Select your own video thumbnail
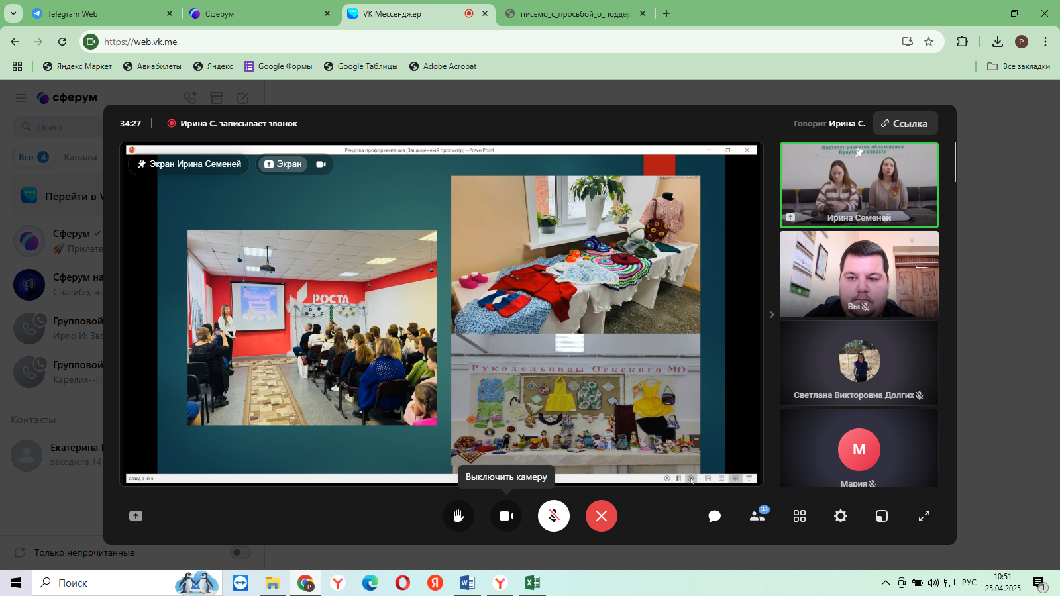 click(x=859, y=274)
